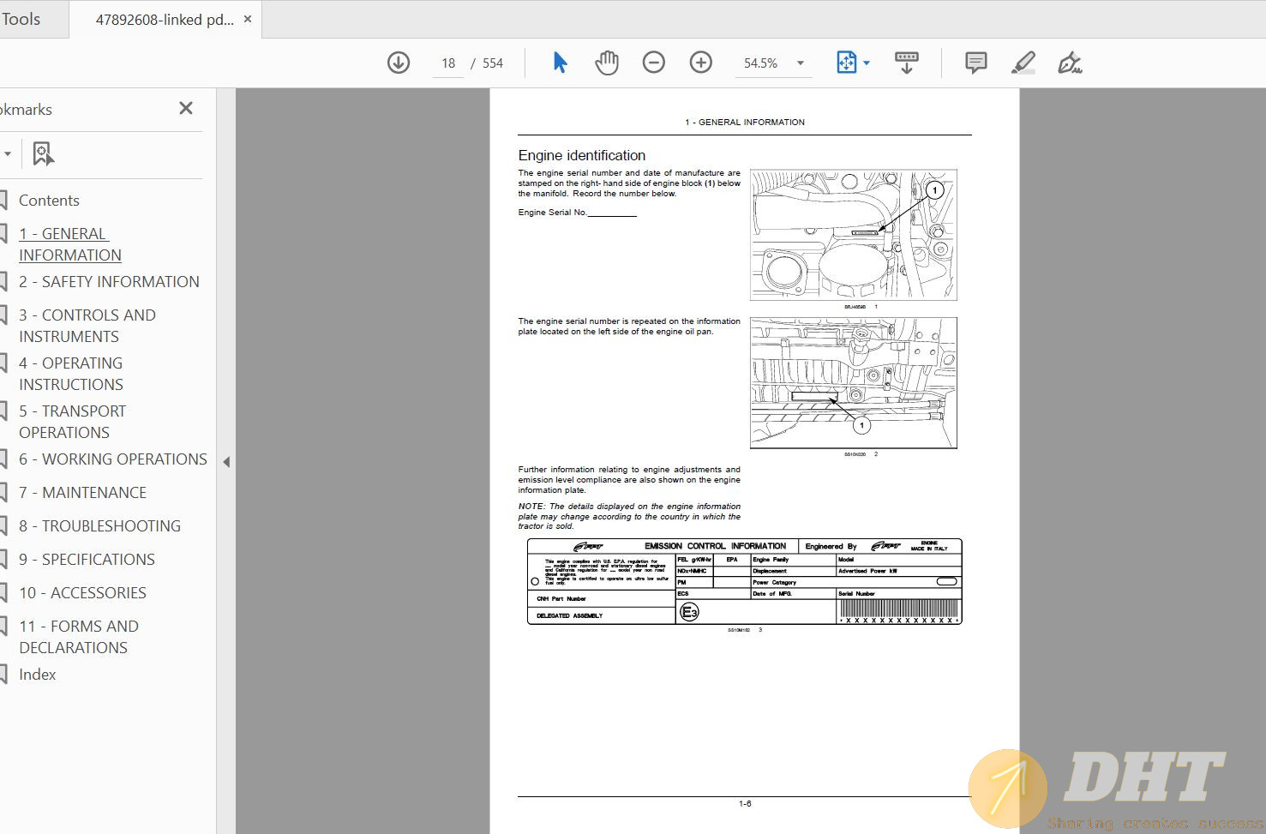Click the next page down-arrow icon
The image size is (1266, 834).
point(399,63)
